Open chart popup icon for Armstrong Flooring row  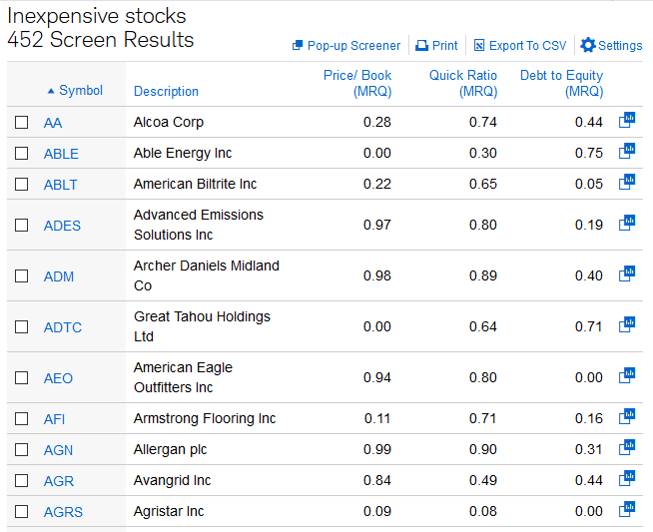627,416
